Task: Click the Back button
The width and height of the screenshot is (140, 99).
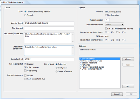Action: [128, 65]
